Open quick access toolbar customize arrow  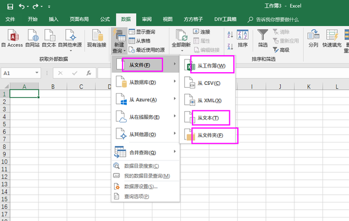49,6
